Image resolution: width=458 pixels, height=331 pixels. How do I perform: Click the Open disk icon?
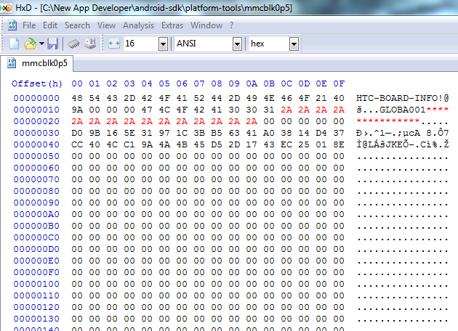tap(91, 44)
